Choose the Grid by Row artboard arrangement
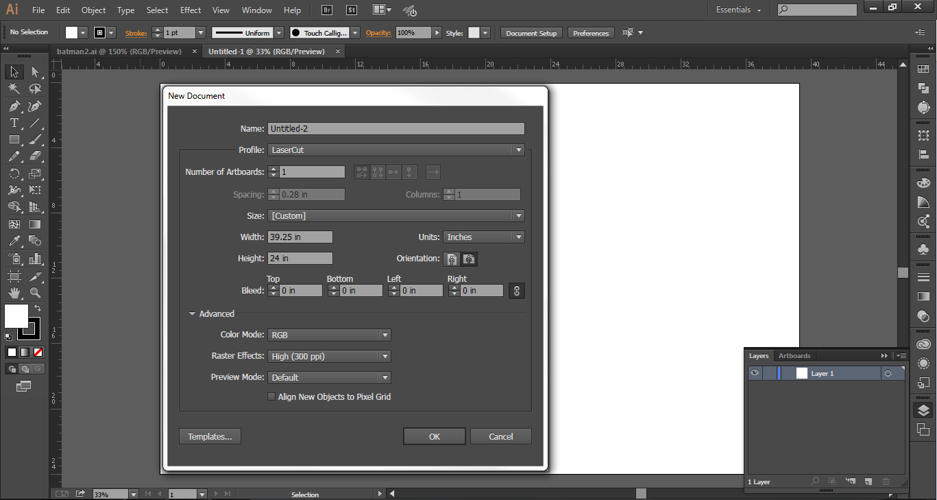Image resolution: width=937 pixels, height=500 pixels. coord(361,171)
